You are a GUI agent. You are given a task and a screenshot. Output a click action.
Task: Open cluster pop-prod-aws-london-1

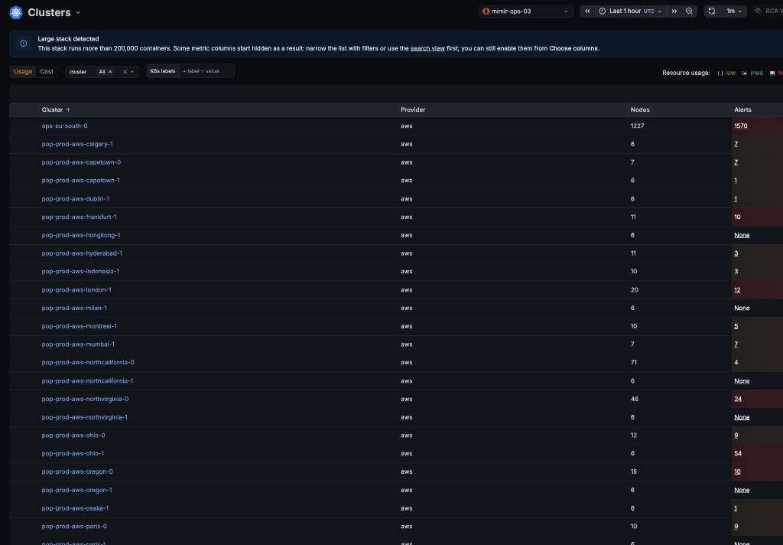pos(76,290)
